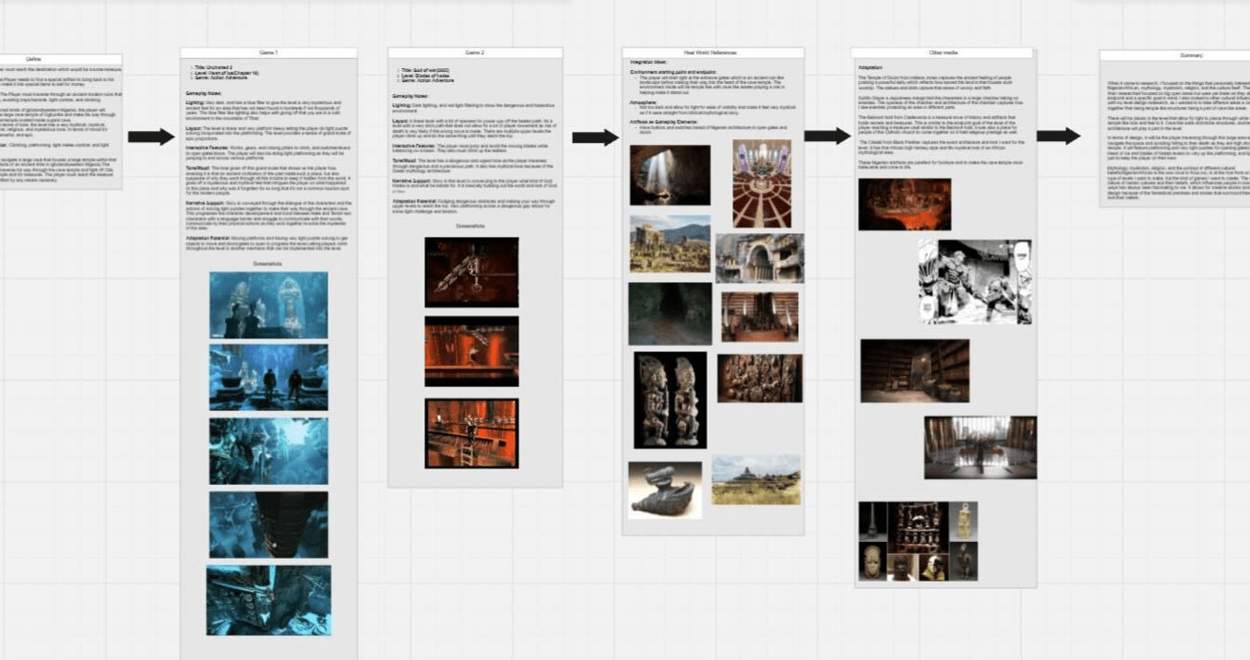Select the circular cathedral floor image
Image resolution: width=1250 pixels, height=660 pixels.
click(x=761, y=183)
